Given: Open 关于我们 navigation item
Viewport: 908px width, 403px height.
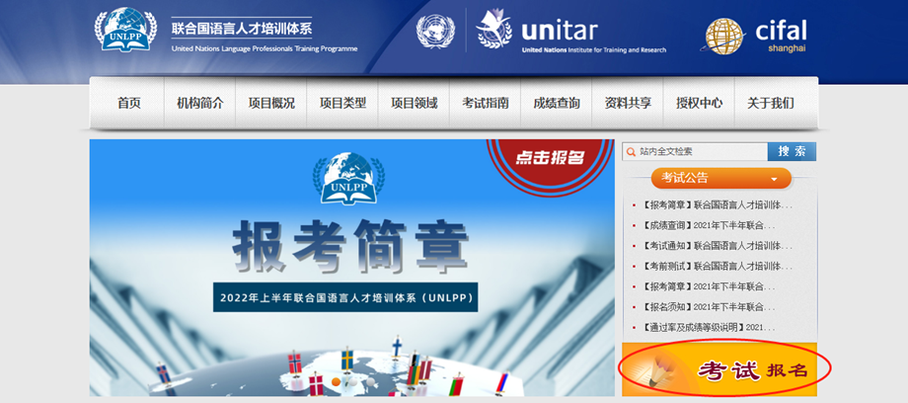Looking at the screenshot, I should 771,103.
